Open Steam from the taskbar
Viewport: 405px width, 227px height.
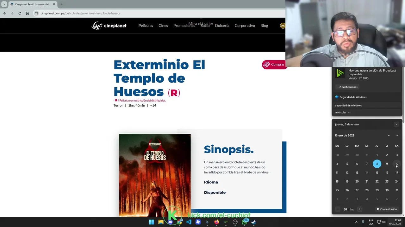[253, 222]
